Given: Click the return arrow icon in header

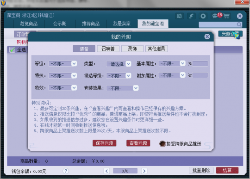Looking at the screenshot, I should 191,16.
